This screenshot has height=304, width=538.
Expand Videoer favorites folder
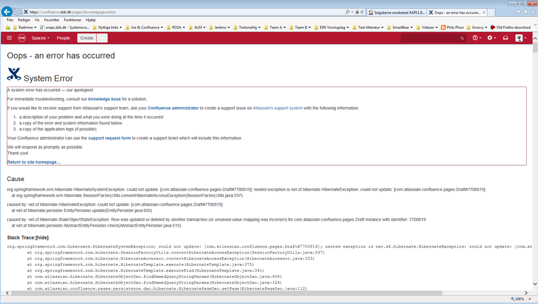click(x=427, y=27)
